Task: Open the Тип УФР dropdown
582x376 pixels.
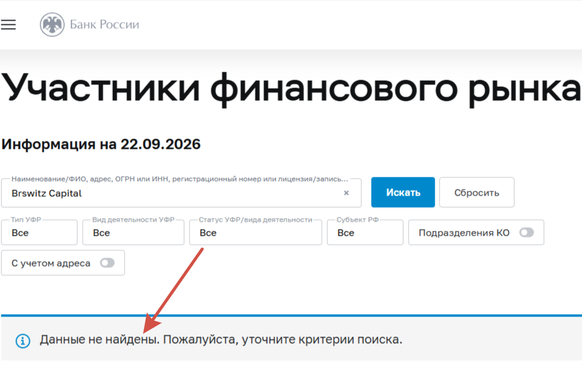Action: tap(39, 233)
